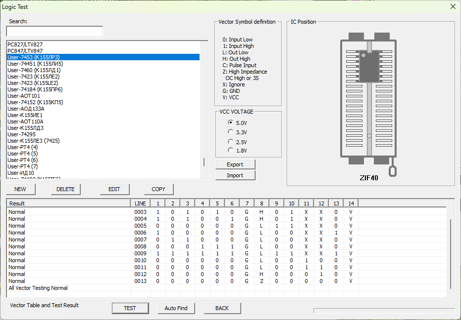Screen dimensions: 461x320
Task: Go BACK from Logic Test
Action: coord(222,308)
